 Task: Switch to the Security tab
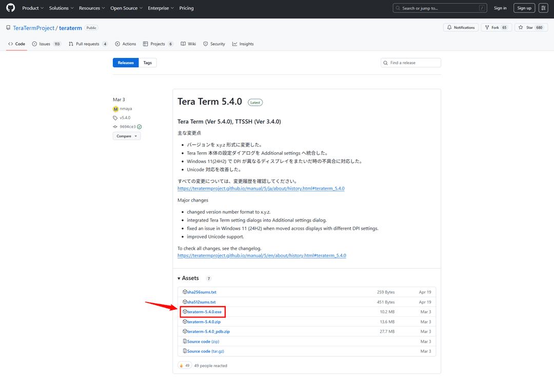pyautogui.click(x=214, y=44)
